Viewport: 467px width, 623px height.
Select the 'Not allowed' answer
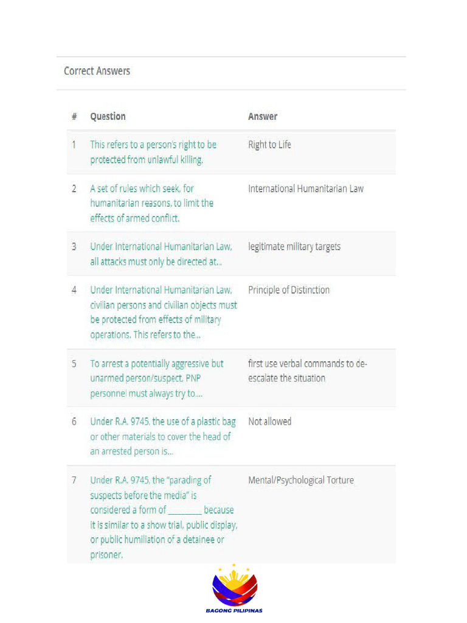(x=269, y=421)
